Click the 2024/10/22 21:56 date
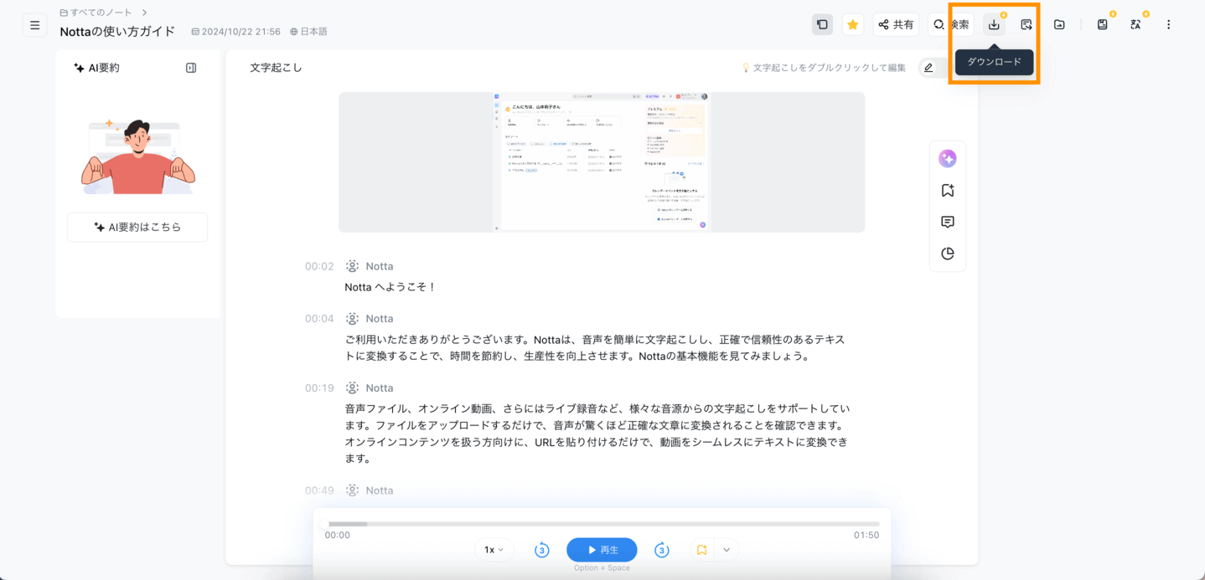The height and width of the screenshot is (580, 1205). point(236,32)
